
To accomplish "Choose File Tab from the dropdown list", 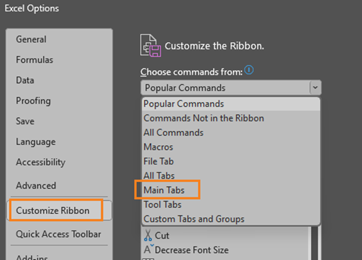I will pos(231,162).
